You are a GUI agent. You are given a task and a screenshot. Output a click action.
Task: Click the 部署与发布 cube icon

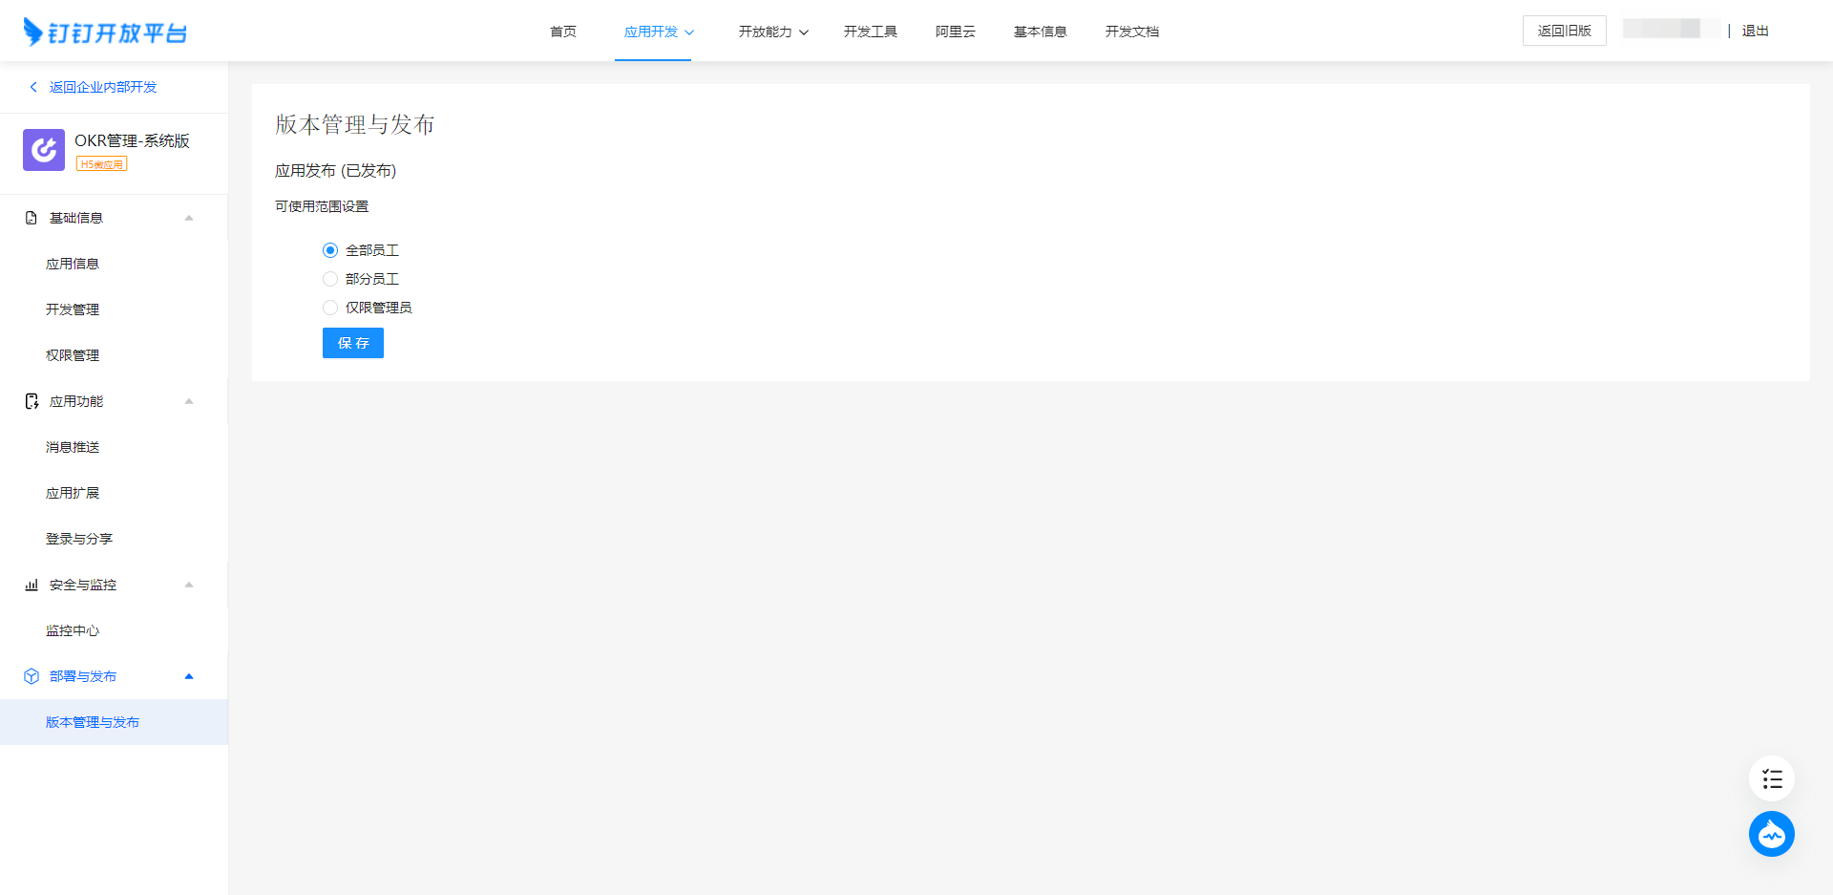tap(32, 676)
